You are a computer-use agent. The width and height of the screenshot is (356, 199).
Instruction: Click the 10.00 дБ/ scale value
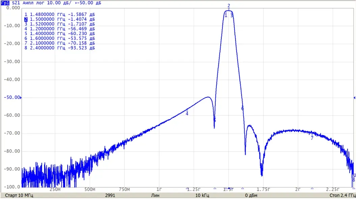(59, 3)
